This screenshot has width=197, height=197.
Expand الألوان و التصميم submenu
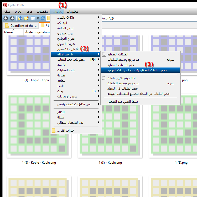(x=76, y=49)
